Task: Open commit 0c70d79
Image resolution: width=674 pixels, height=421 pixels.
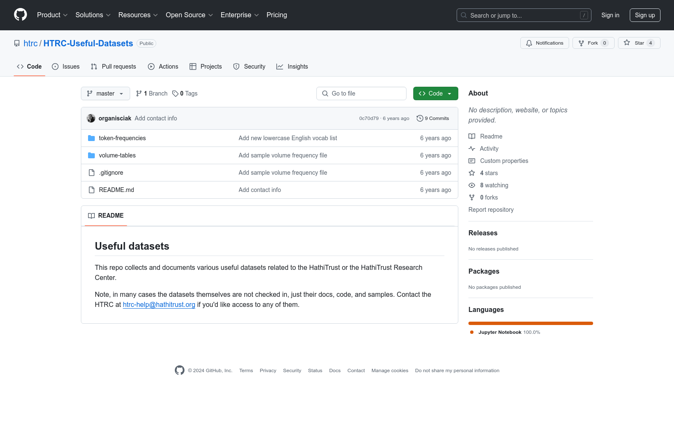Action: click(369, 118)
